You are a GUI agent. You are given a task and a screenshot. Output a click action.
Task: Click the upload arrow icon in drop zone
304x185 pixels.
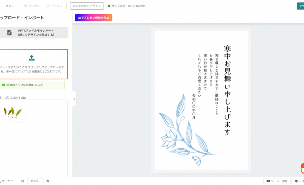(32, 58)
